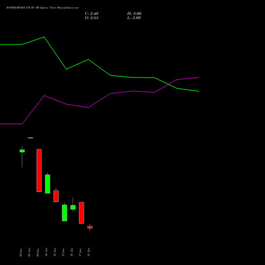Screen dimensions: 265x265
Task: Click the 15 Jun date axis label
Action: pos(63,252)
